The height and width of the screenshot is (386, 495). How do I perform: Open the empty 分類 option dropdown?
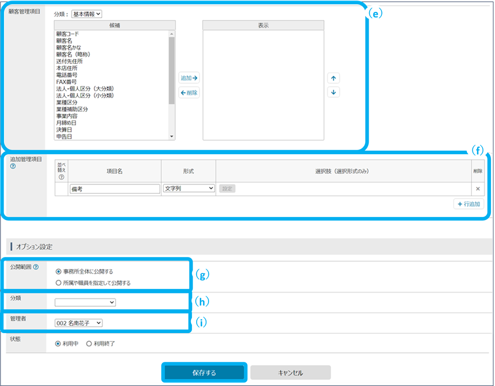85,303
